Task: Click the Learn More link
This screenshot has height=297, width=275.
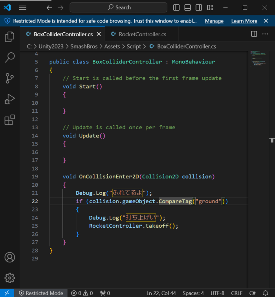Action: coord(244,21)
